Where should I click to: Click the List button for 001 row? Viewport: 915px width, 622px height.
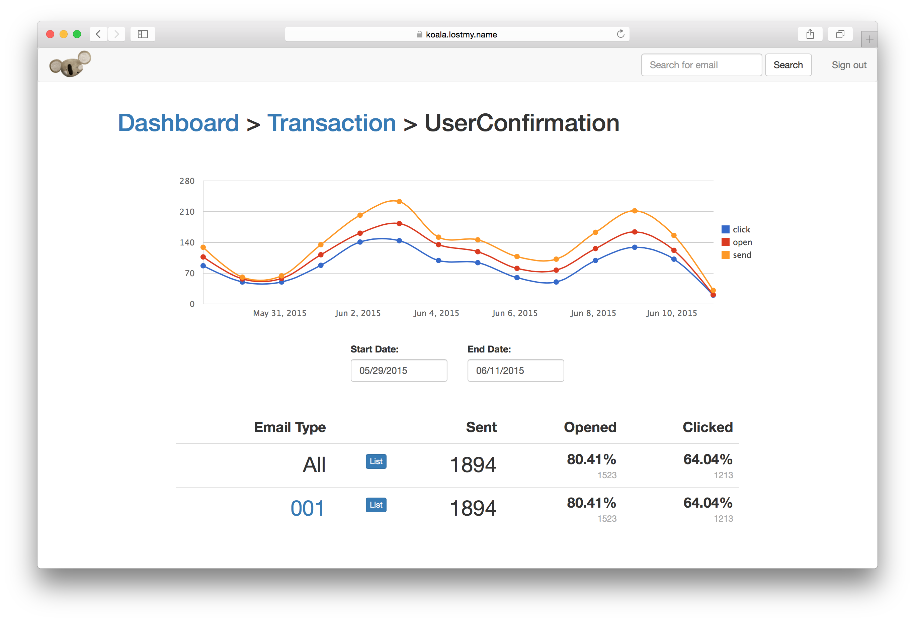coord(376,505)
